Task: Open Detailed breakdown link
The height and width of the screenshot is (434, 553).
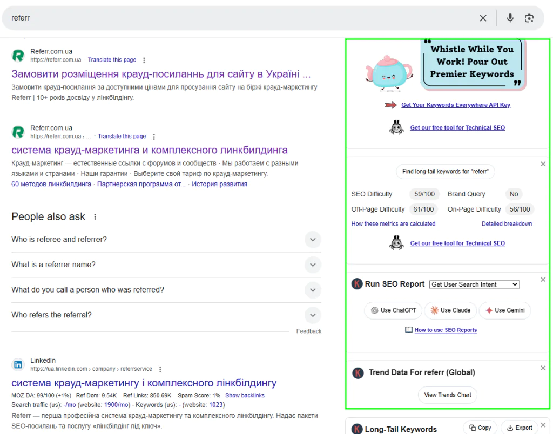Action: click(507, 224)
